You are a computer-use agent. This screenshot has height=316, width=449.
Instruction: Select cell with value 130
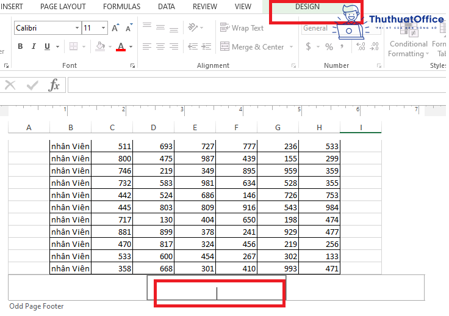pos(154,219)
